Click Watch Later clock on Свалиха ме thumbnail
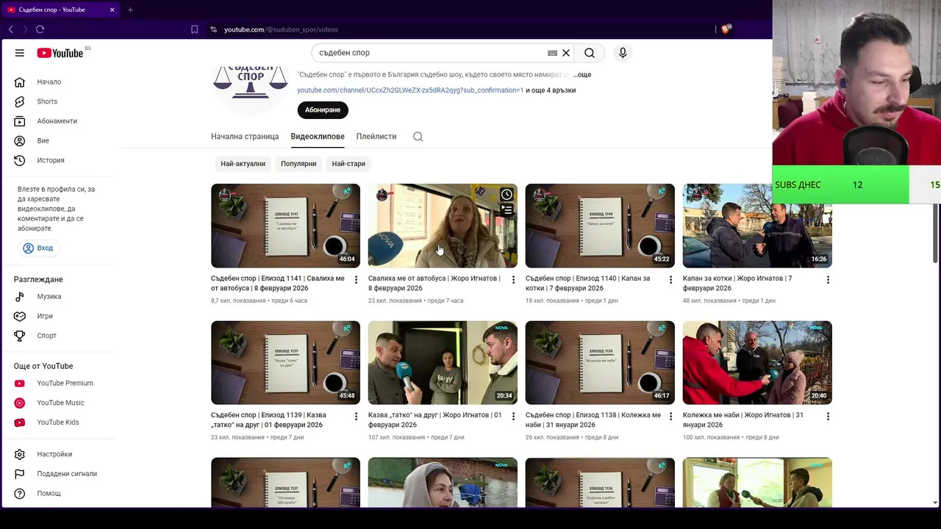 pos(507,195)
